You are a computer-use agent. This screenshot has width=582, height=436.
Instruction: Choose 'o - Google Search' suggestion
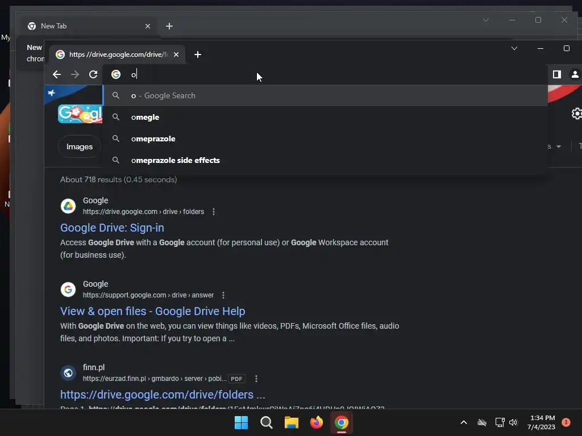pos(325,95)
